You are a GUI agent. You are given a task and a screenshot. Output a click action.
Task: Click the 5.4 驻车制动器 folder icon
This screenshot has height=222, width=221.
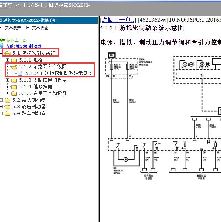pos(7,113)
